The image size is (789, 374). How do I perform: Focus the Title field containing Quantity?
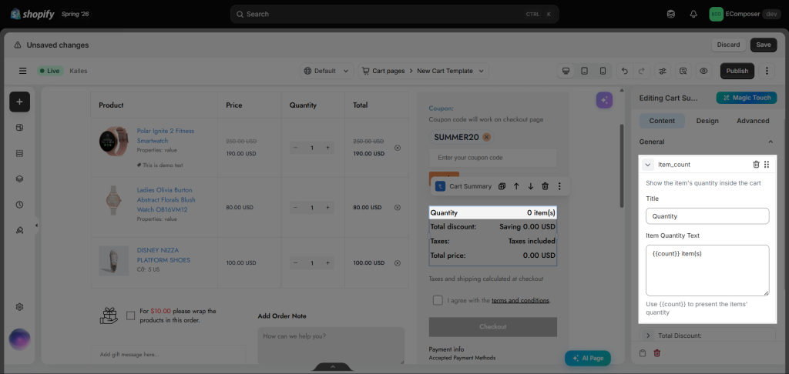tap(707, 216)
